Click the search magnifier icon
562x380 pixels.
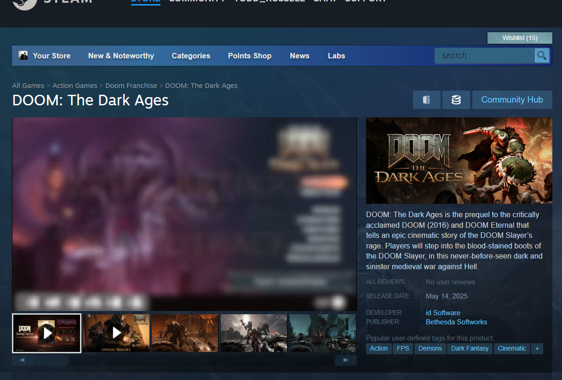coord(542,56)
